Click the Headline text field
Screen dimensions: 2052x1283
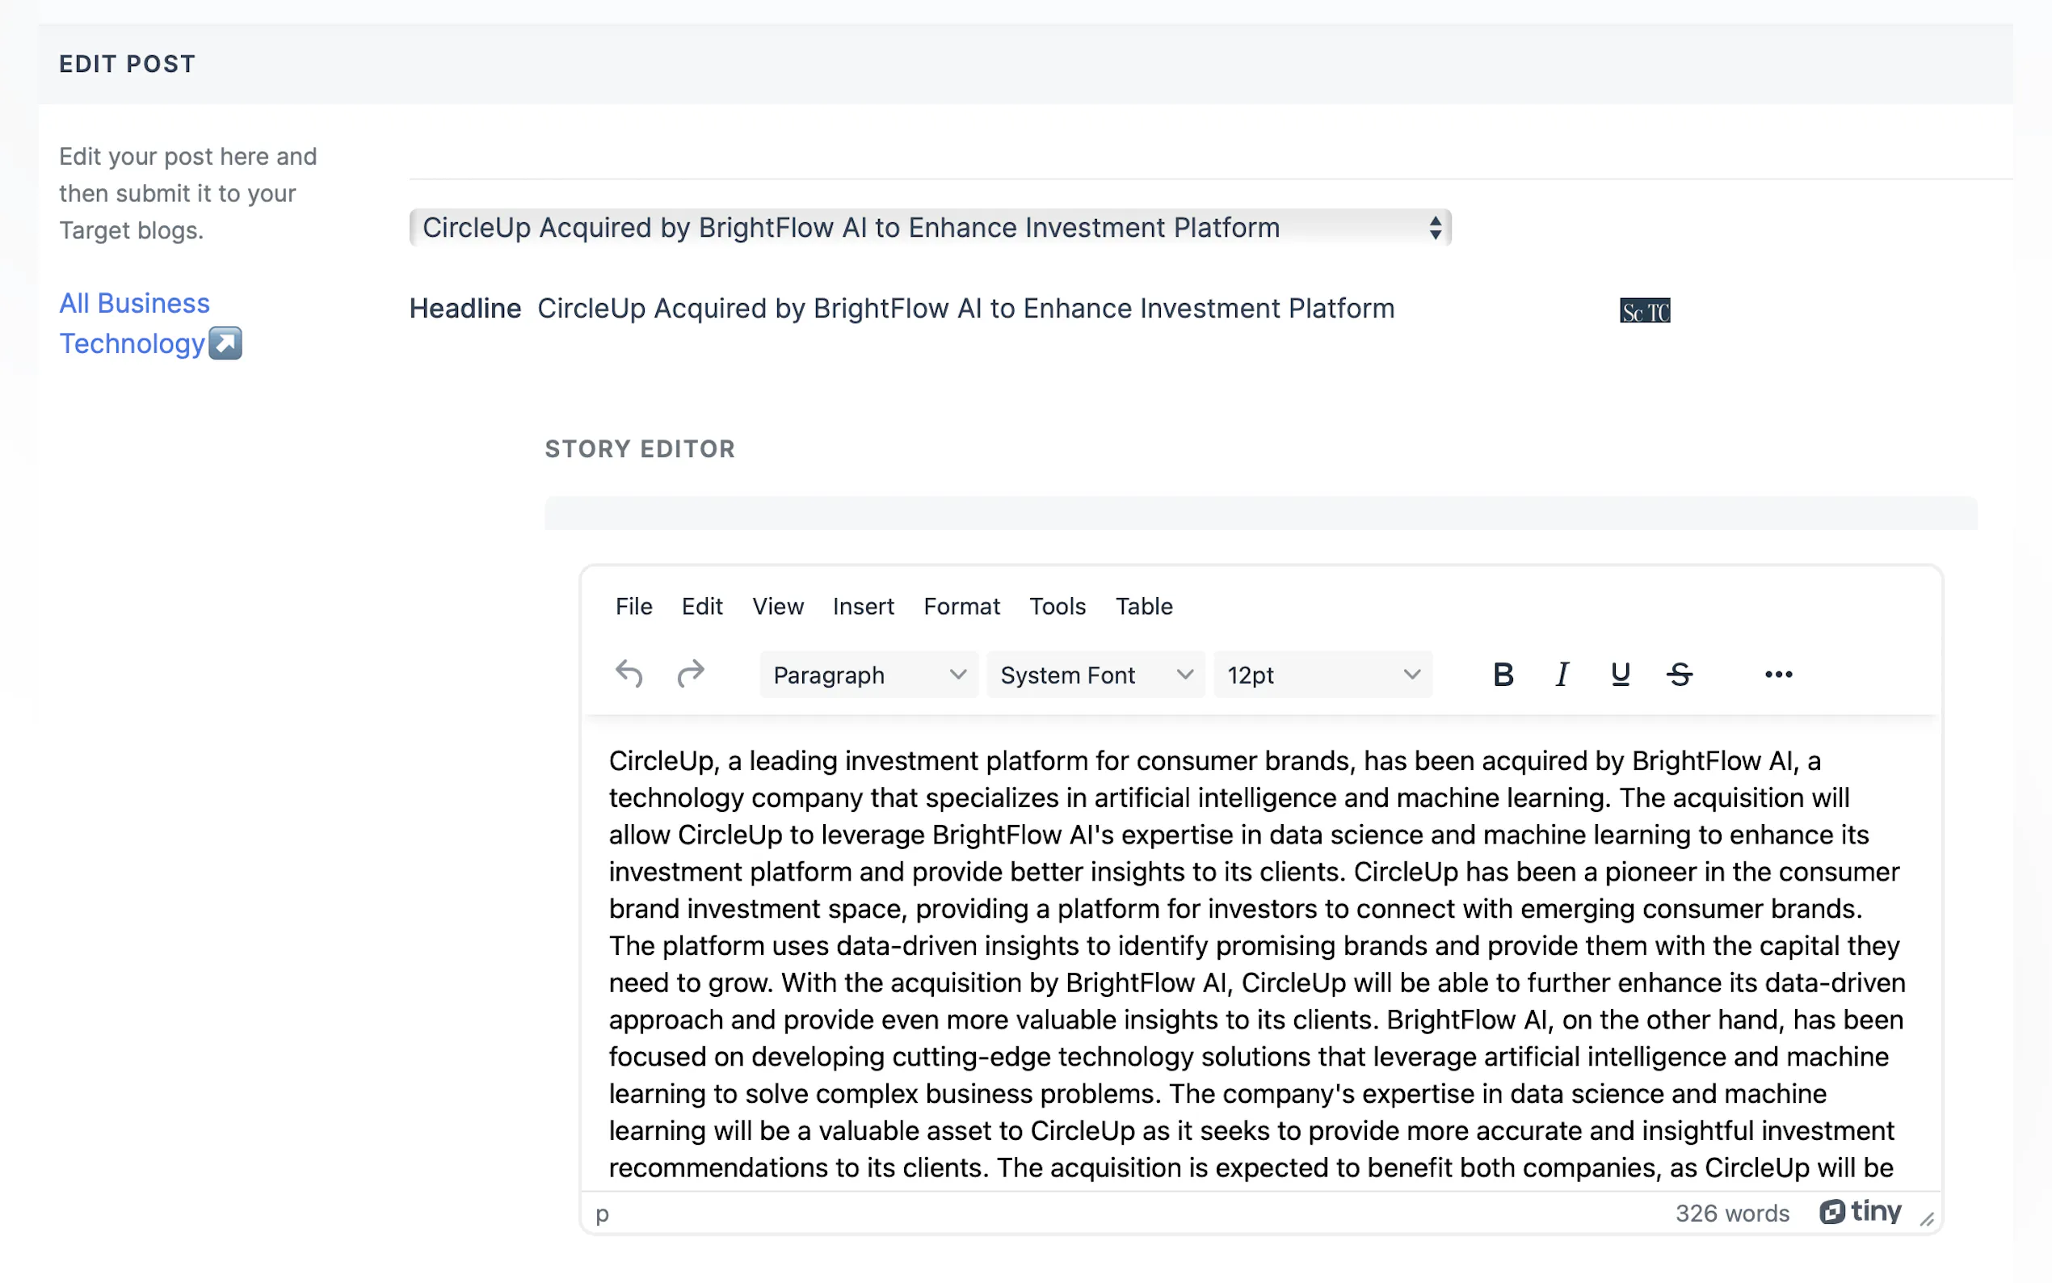point(965,309)
